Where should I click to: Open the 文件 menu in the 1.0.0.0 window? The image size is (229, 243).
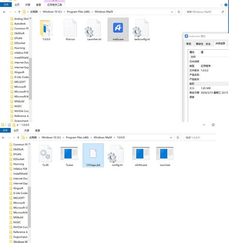coord(5,130)
